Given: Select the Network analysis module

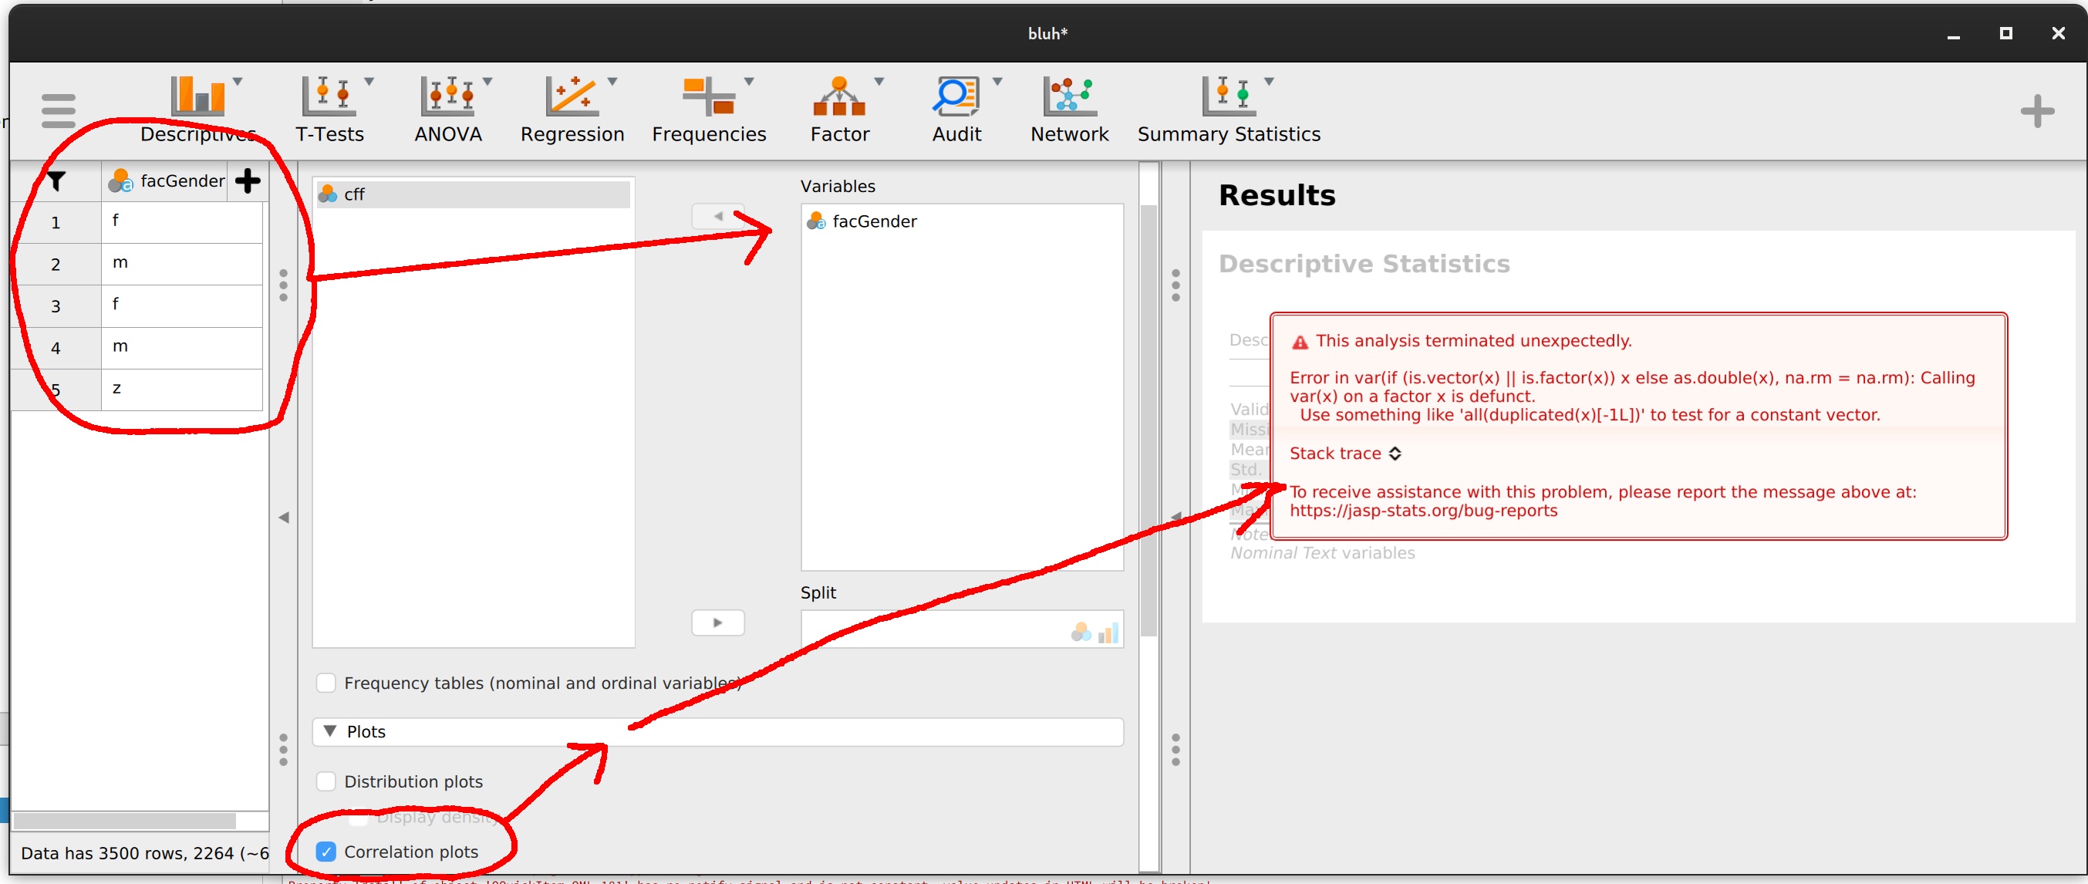Looking at the screenshot, I should click(1070, 110).
